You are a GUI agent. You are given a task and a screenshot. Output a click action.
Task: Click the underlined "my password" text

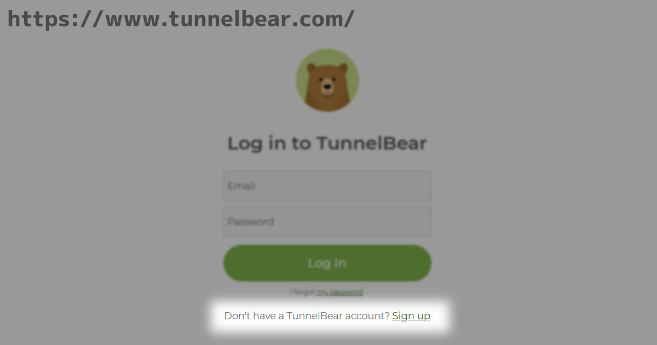(x=339, y=292)
